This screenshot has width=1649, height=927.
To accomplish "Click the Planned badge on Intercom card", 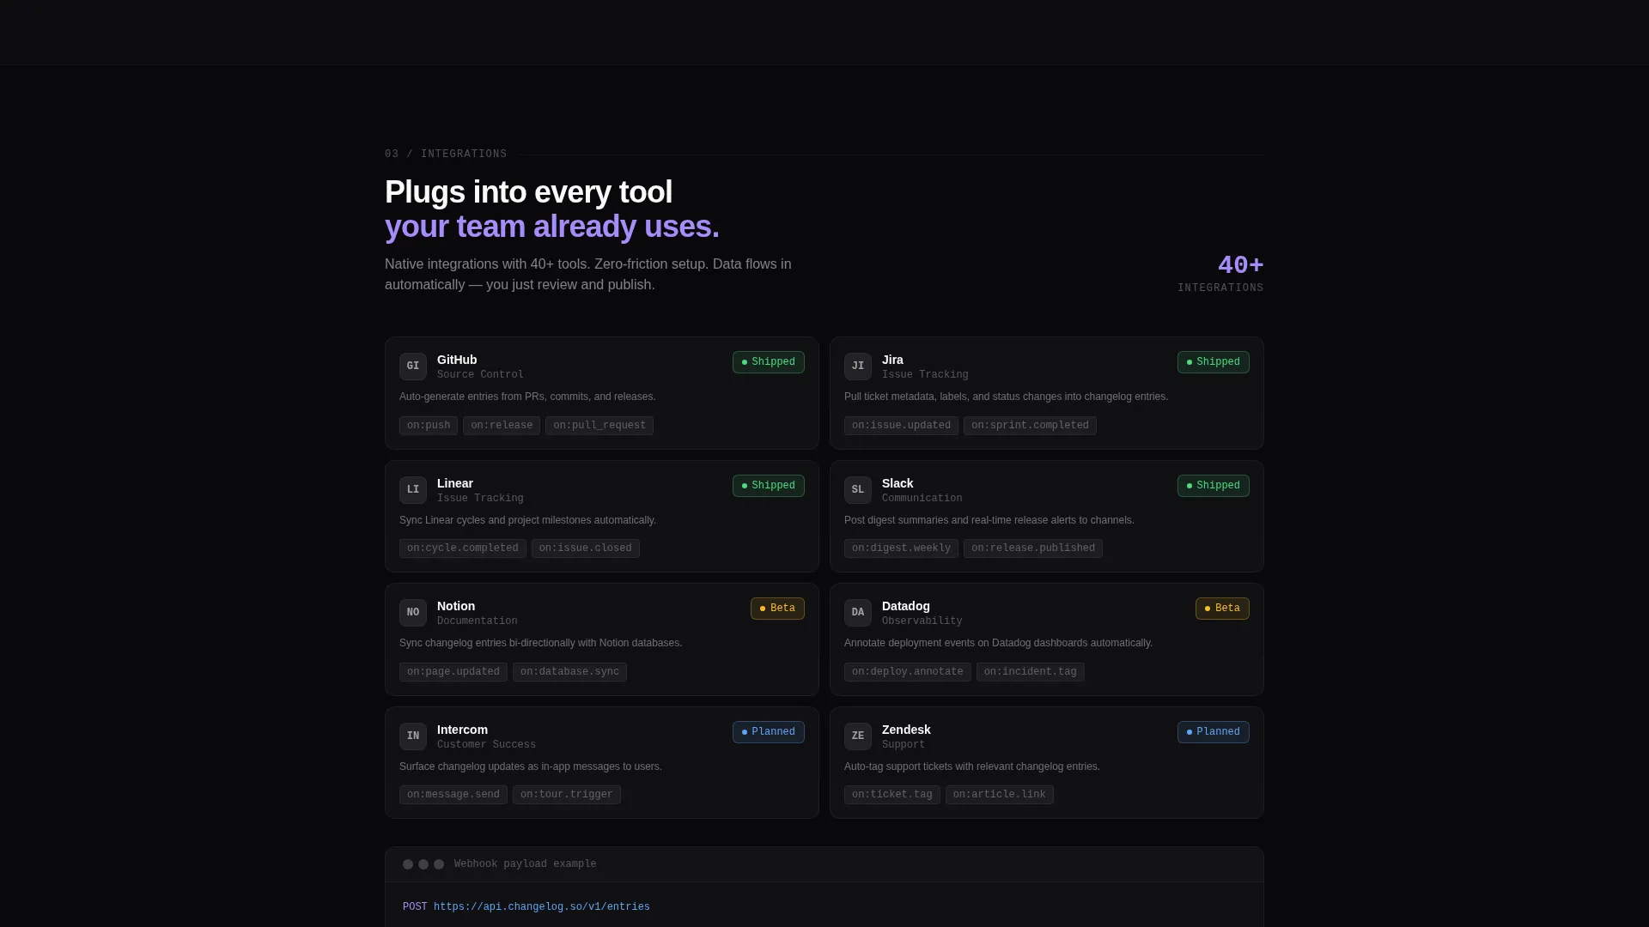I will click(769, 732).
